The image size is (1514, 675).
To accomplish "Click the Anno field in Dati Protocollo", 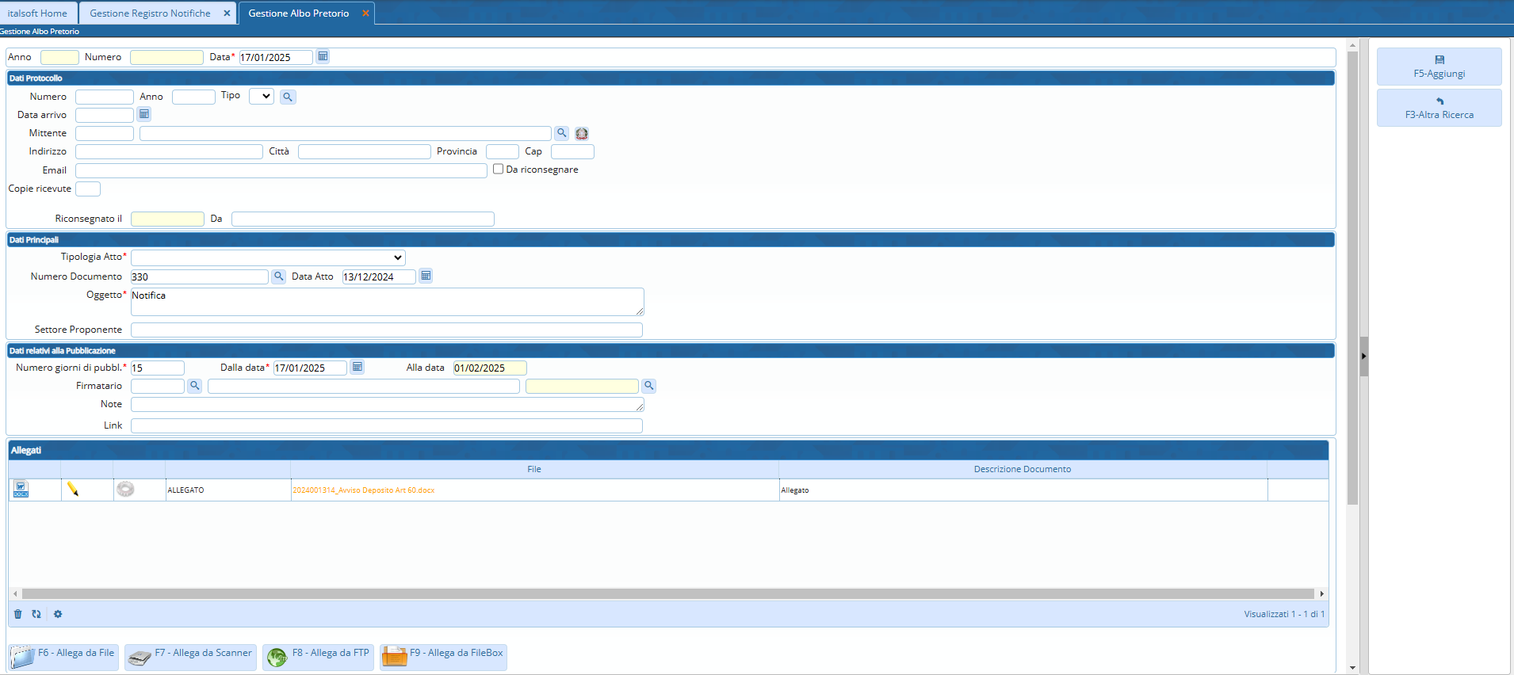I will pos(193,97).
